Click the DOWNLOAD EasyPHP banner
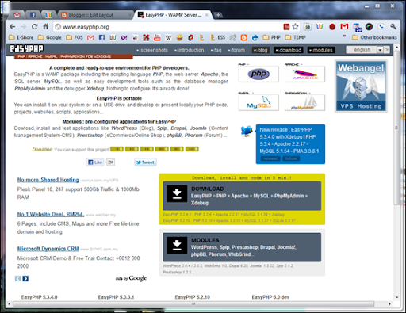This screenshot has height=313, width=406. [242, 196]
